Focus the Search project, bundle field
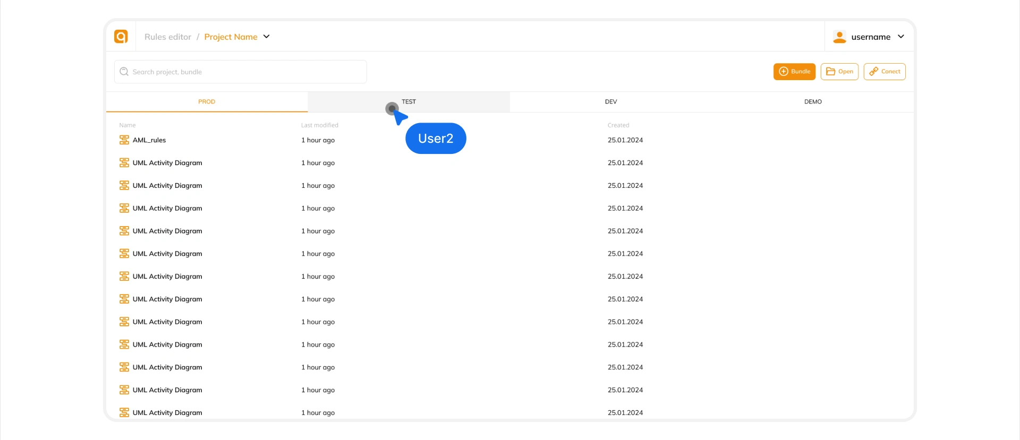 tap(244, 72)
